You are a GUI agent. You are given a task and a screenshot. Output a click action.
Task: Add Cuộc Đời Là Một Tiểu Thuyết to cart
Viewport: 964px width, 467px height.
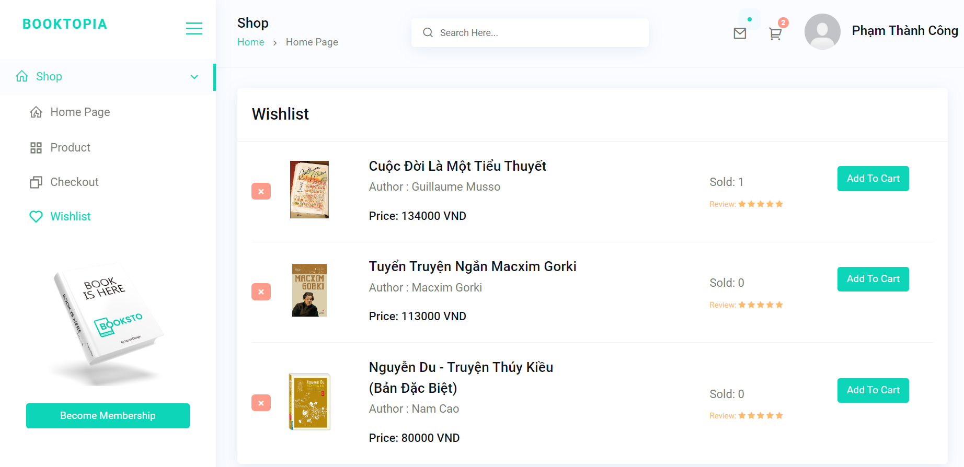pos(873,178)
